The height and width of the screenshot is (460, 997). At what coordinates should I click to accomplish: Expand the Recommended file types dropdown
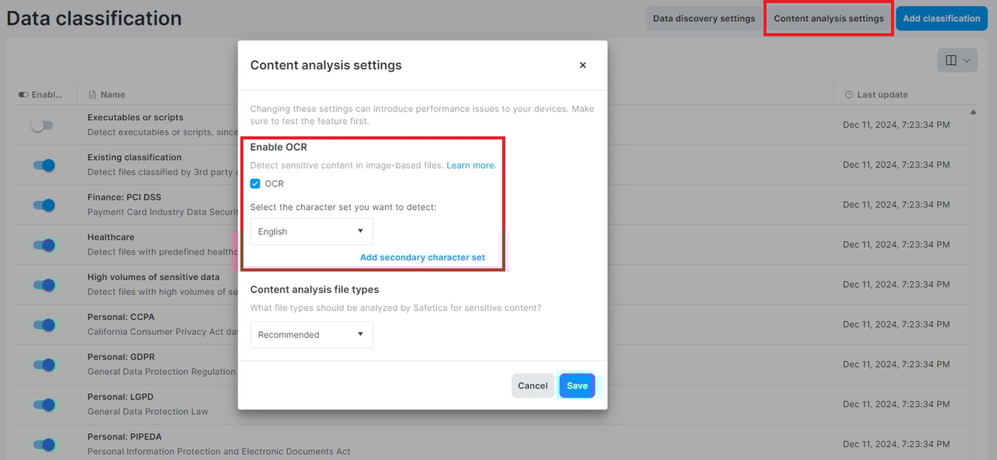point(312,335)
